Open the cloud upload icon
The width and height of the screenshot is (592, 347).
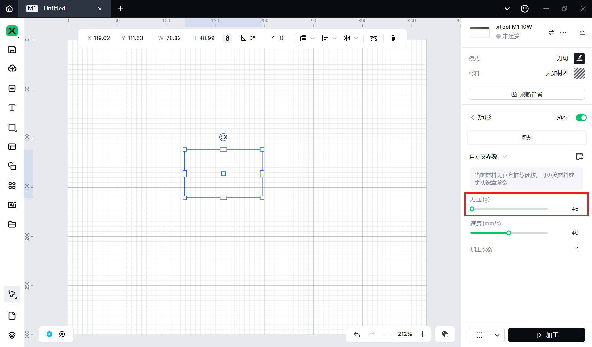pos(12,68)
